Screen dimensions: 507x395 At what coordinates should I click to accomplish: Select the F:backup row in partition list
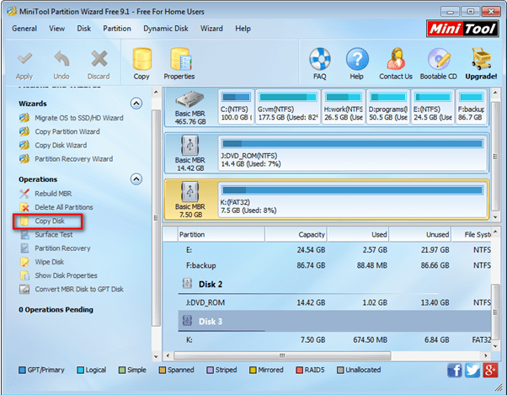click(x=334, y=265)
